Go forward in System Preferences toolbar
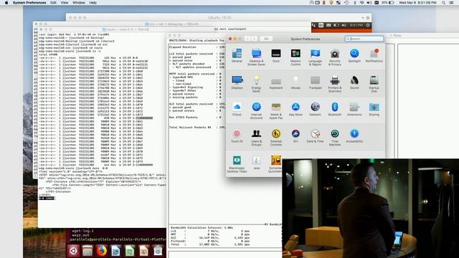This screenshot has width=459, height=258. pyautogui.click(x=254, y=39)
